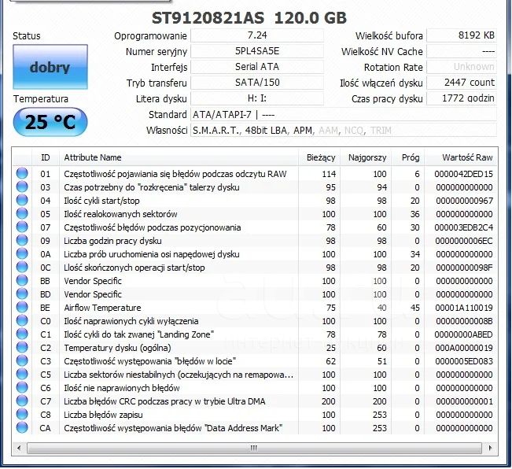Click the firmware field showing 7.24
Image resolution: width=512 pixels, height=469 pixels.
(257, 35)
